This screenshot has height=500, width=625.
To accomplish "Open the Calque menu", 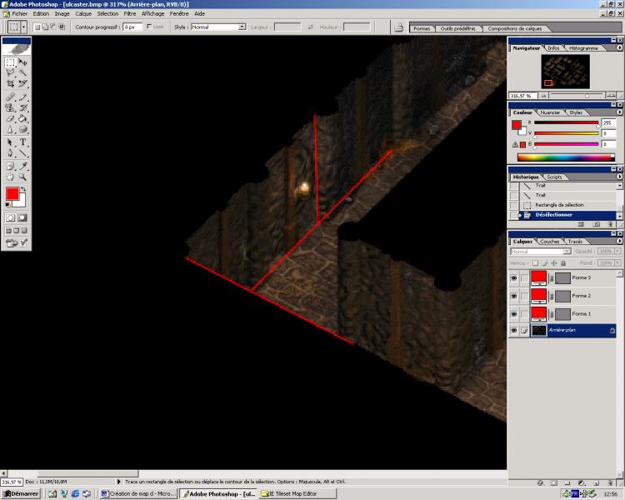I will tap(83, 13).
